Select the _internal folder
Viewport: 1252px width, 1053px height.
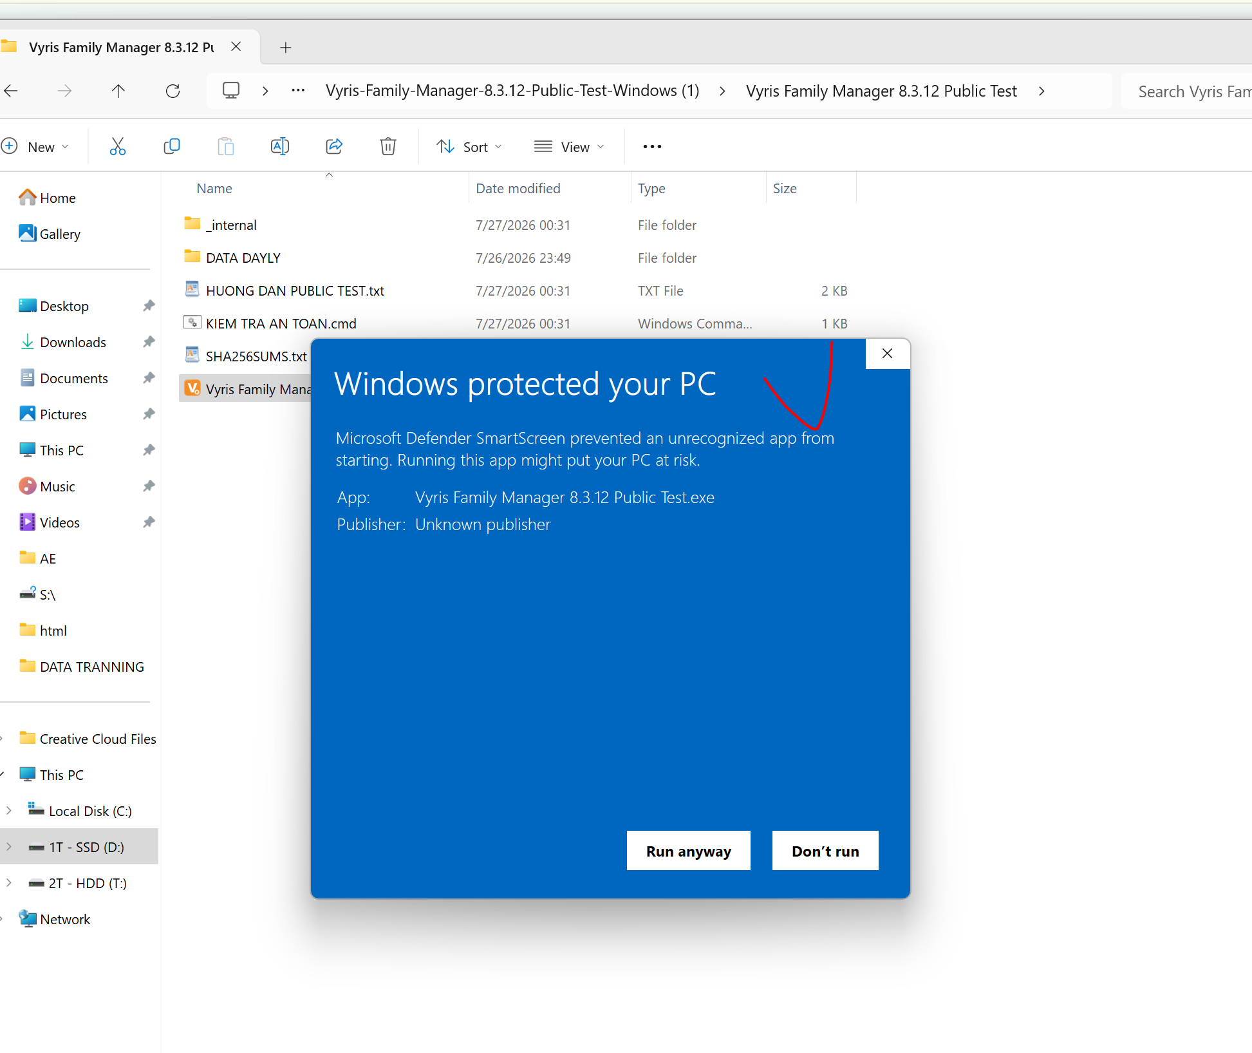click(x=231, y=225)
